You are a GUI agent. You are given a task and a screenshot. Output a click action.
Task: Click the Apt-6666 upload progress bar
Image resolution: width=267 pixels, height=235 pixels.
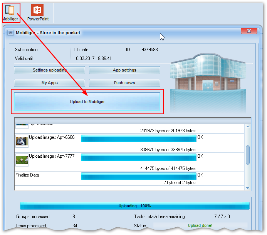point(138,138)
